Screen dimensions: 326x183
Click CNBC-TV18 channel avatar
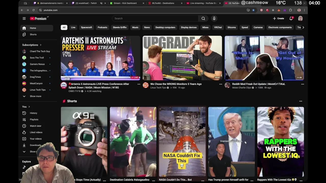tap(64, 85)
